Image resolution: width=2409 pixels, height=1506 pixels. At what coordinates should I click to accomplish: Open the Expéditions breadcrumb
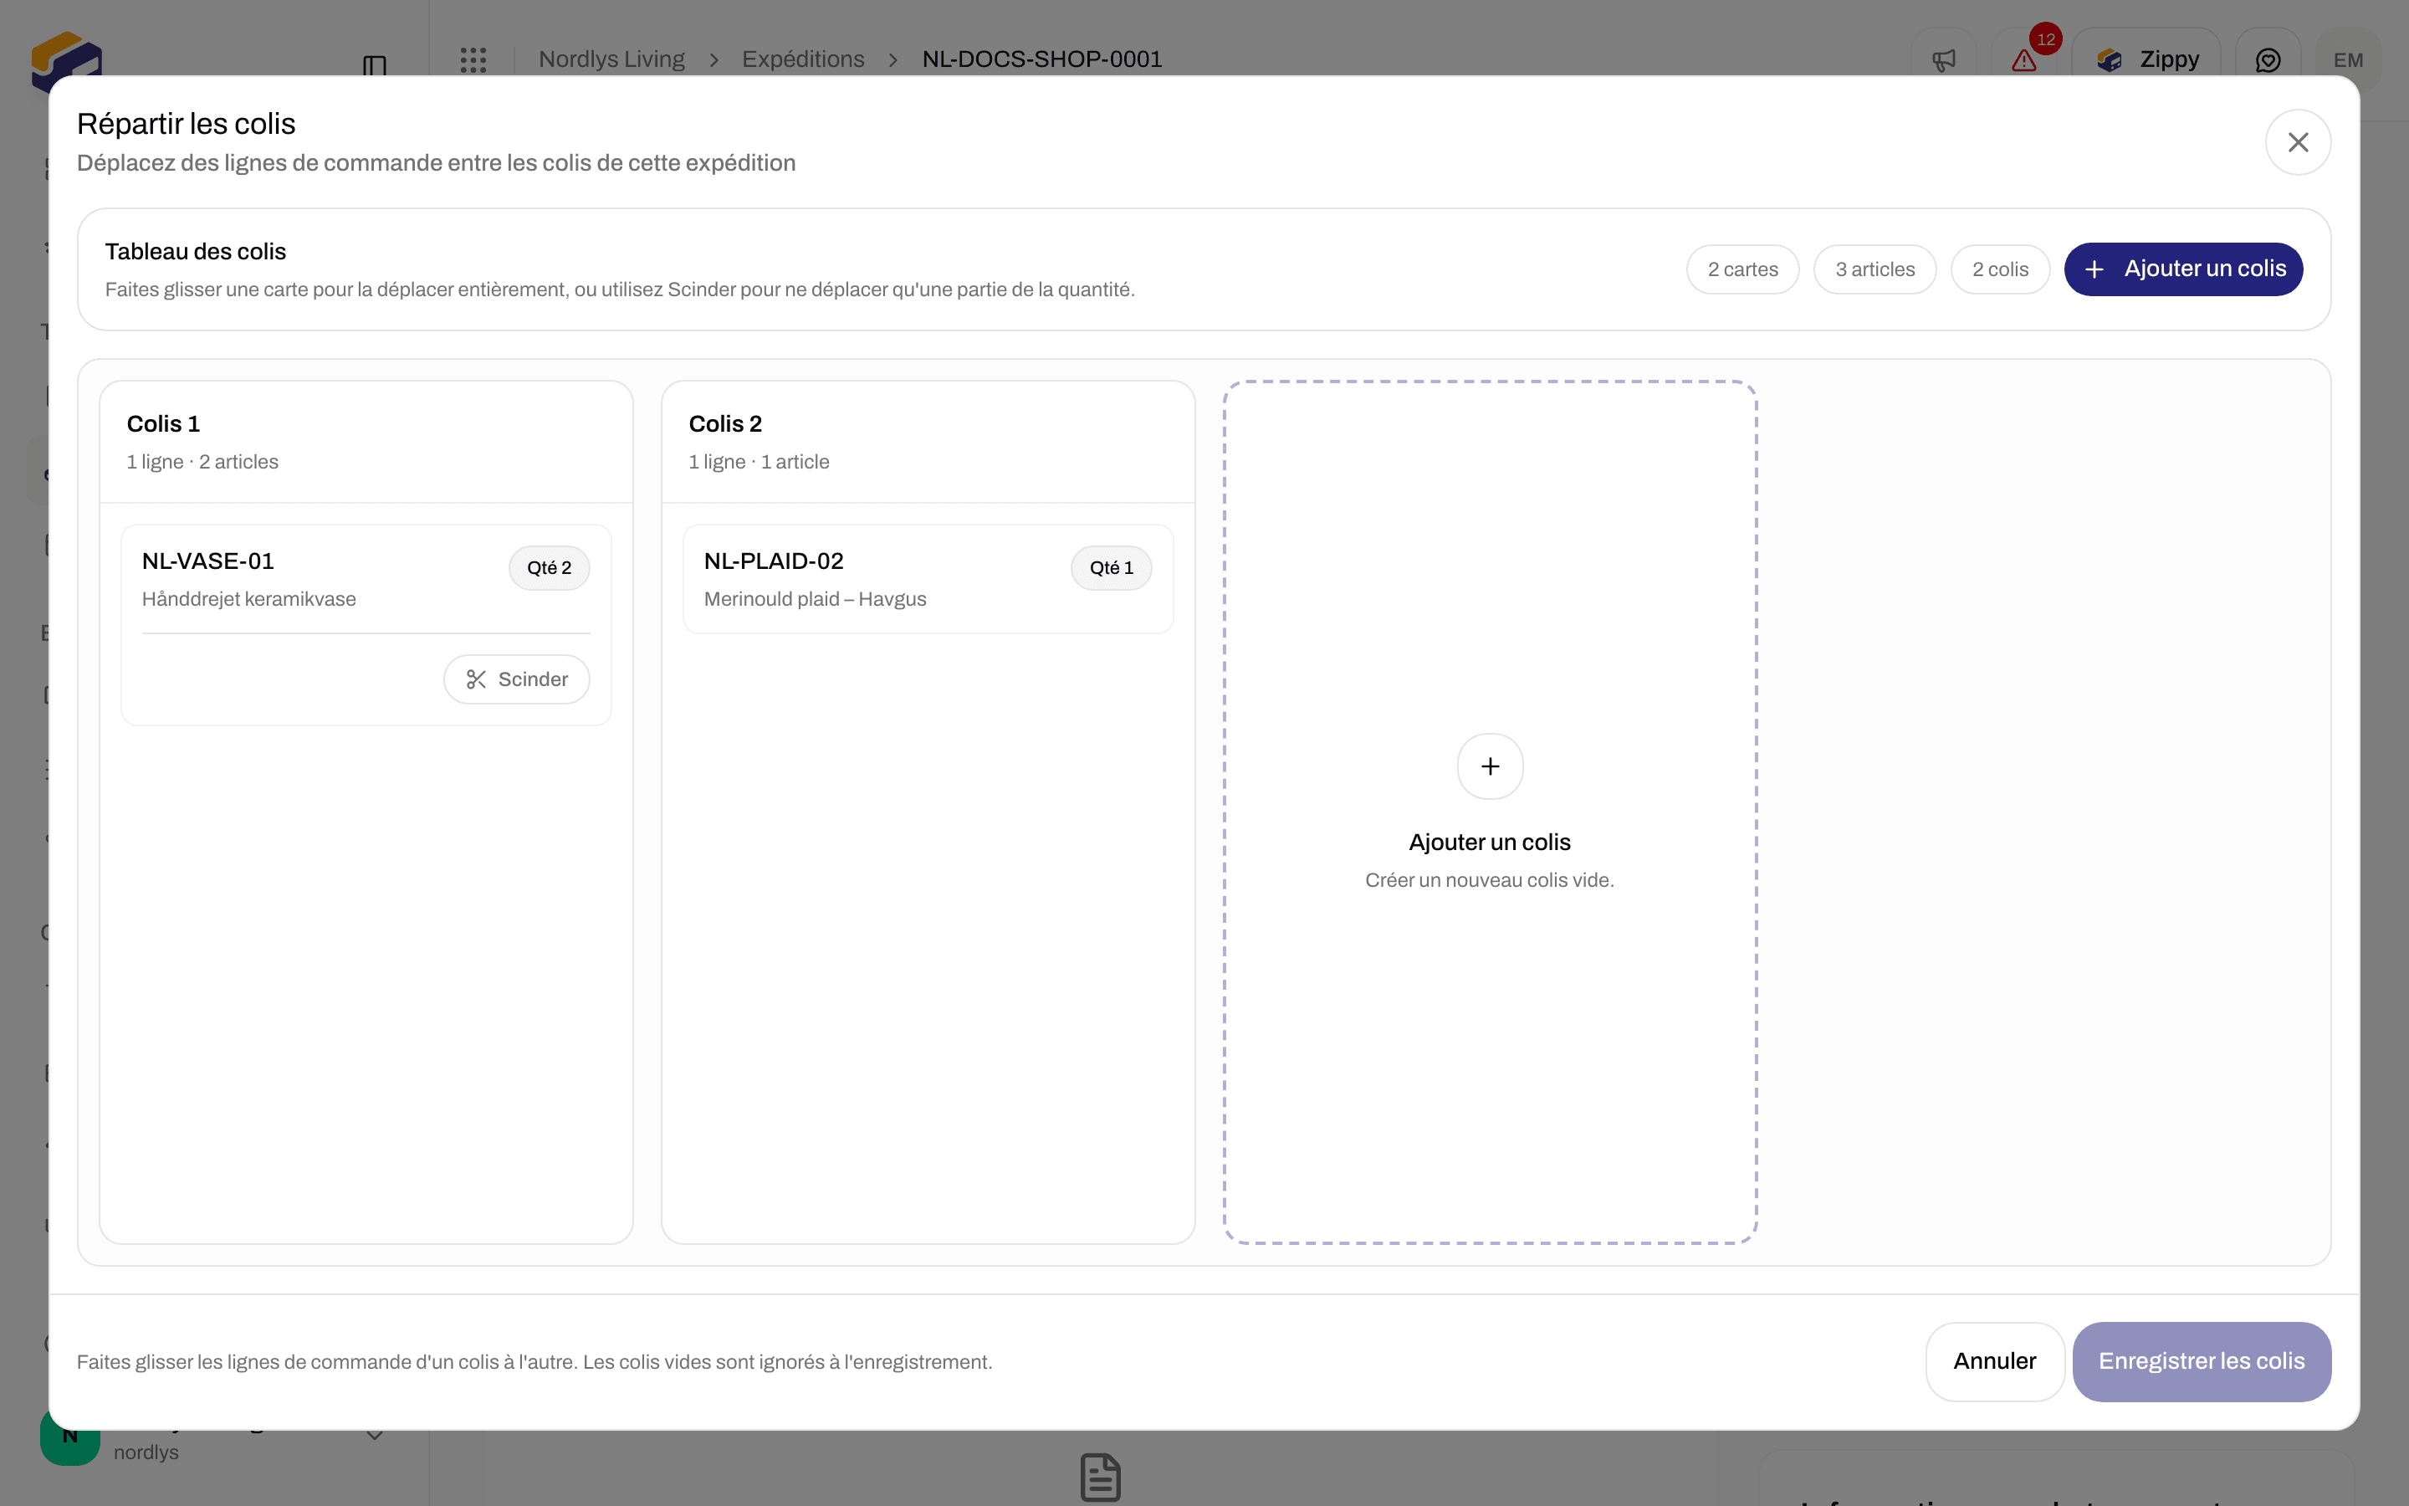(x=803, y=59)
